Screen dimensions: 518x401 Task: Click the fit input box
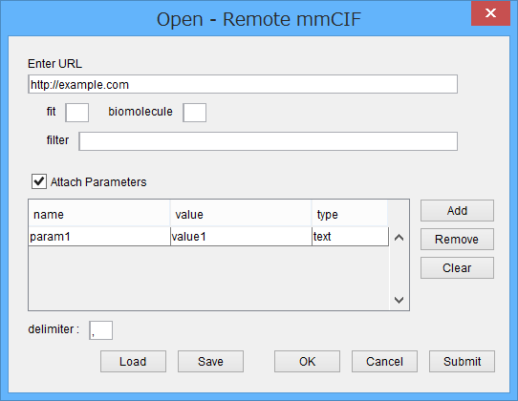click(x=77, y=113)
